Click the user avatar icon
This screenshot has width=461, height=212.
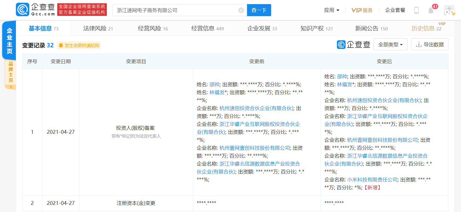click(x=449, y=10)
